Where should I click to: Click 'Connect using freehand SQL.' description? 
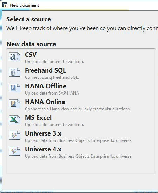(52, 77)
